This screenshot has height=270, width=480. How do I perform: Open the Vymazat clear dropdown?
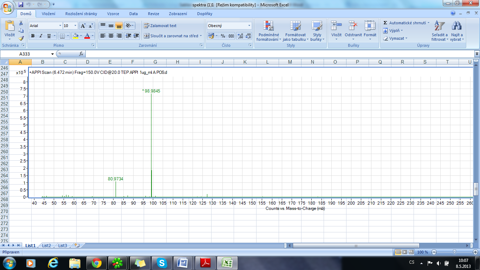pyautogui.click(x=395, y=38)
